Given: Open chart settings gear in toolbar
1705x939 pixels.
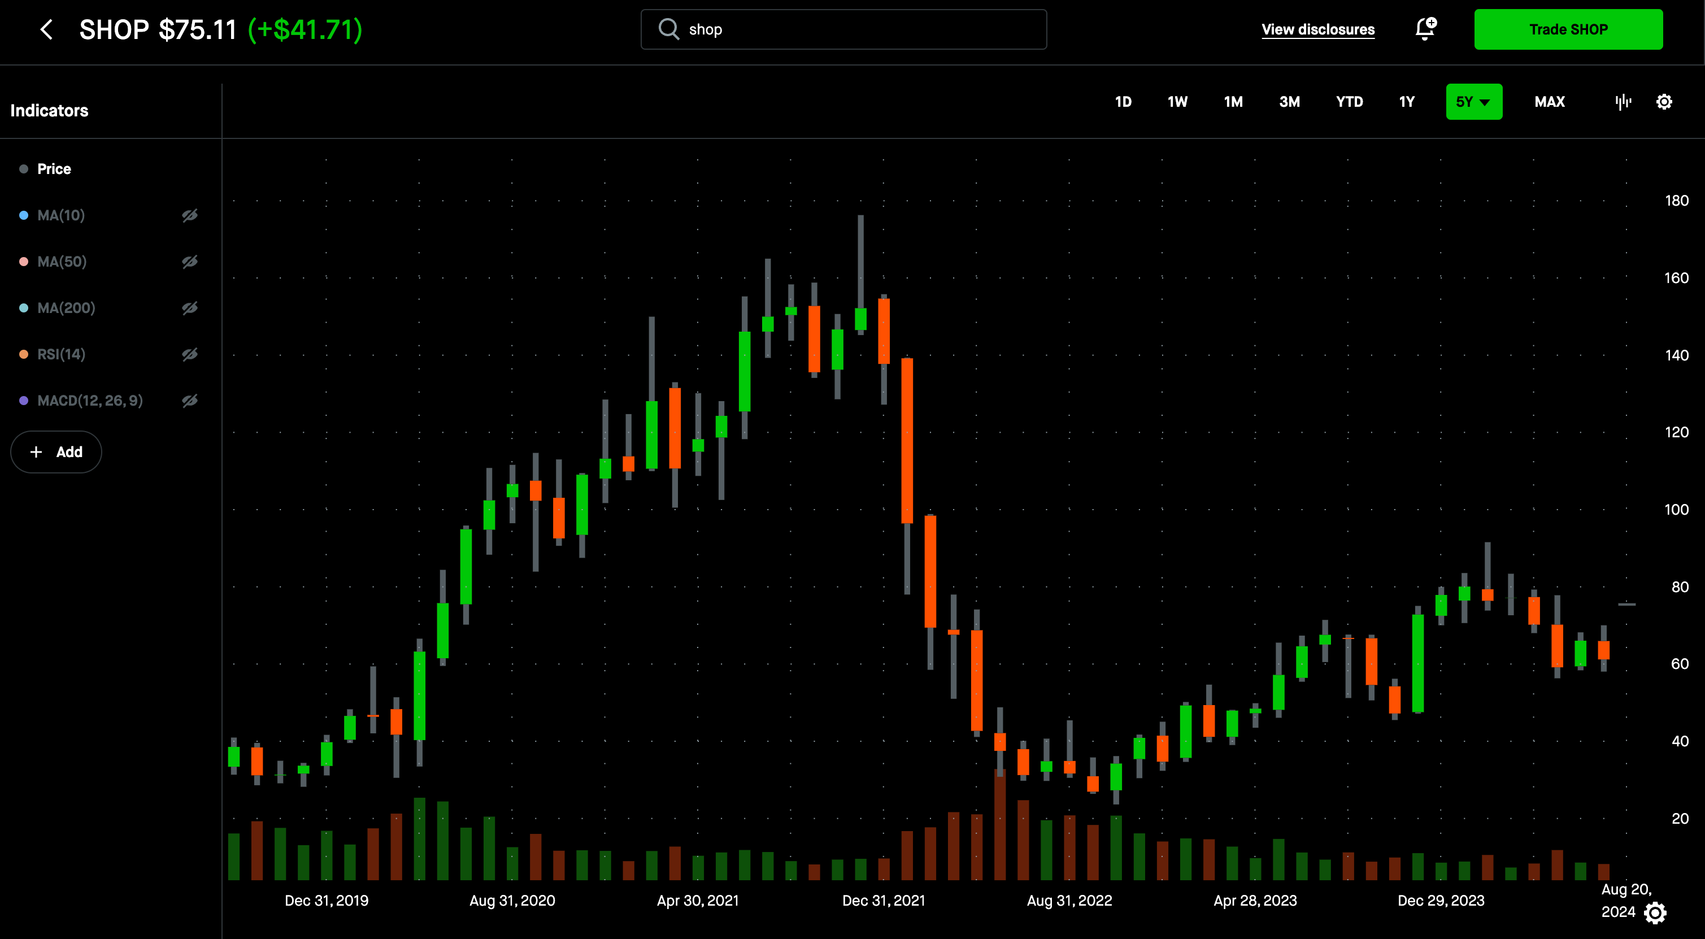Looking at the screenshot, I should click(1664, 101).
